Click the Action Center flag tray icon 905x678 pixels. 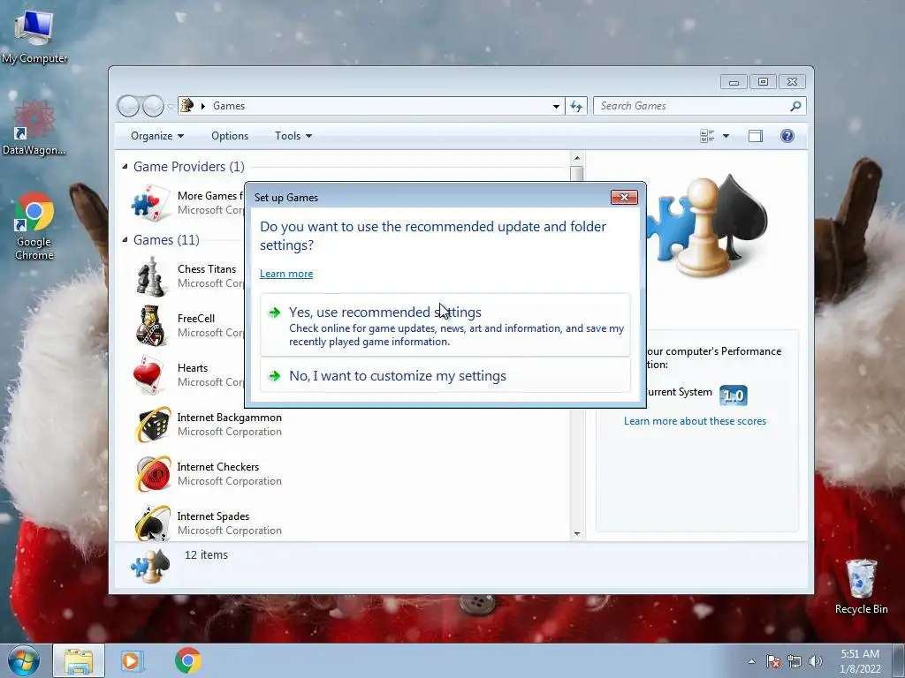pos(772,661)
